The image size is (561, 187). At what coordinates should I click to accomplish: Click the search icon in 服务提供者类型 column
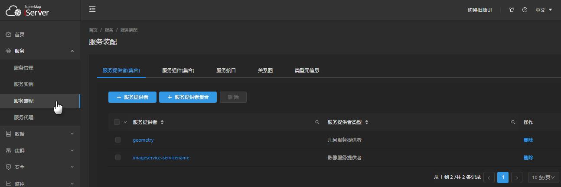513,123
